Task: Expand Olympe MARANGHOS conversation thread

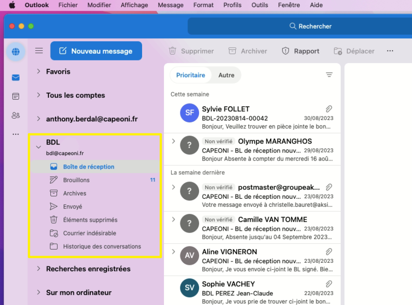Action: tap(173, 141)
